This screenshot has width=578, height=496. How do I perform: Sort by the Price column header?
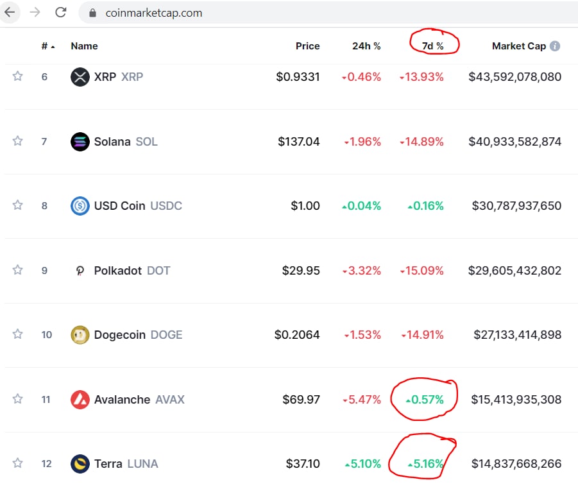pos(307,46)
